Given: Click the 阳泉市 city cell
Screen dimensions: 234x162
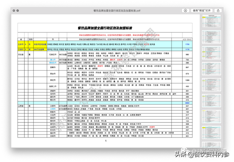Looking at the screenshot, I should click(x=53, y=112).
